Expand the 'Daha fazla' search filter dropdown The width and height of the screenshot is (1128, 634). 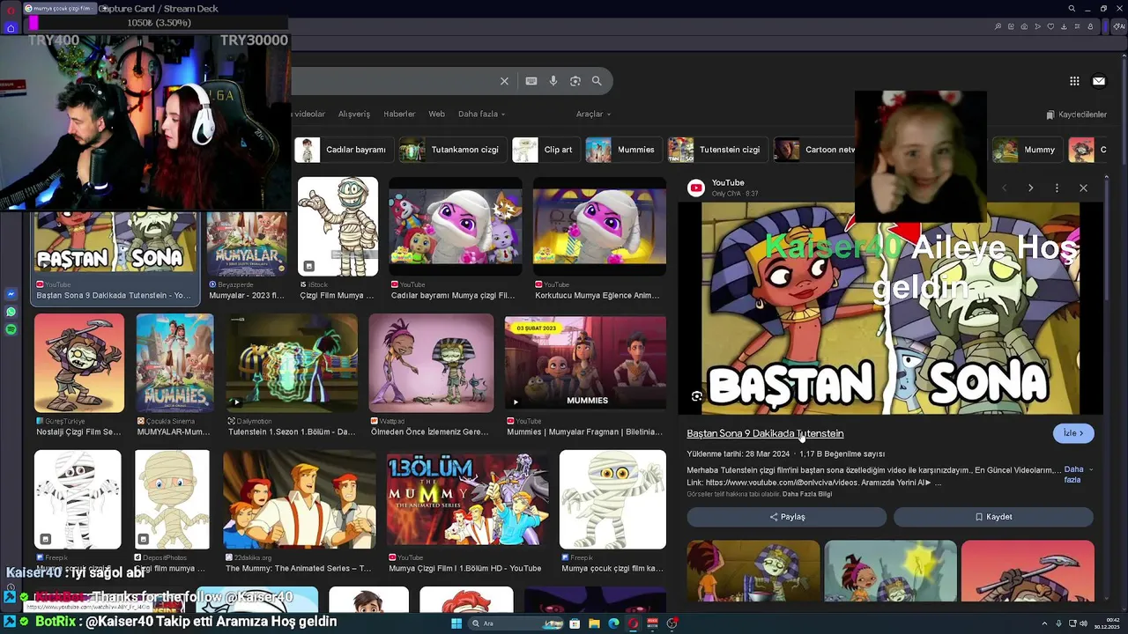point(482,114)
